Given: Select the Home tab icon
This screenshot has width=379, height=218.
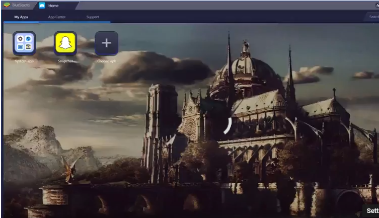Looking at the screenshot, I should point(42,6).
